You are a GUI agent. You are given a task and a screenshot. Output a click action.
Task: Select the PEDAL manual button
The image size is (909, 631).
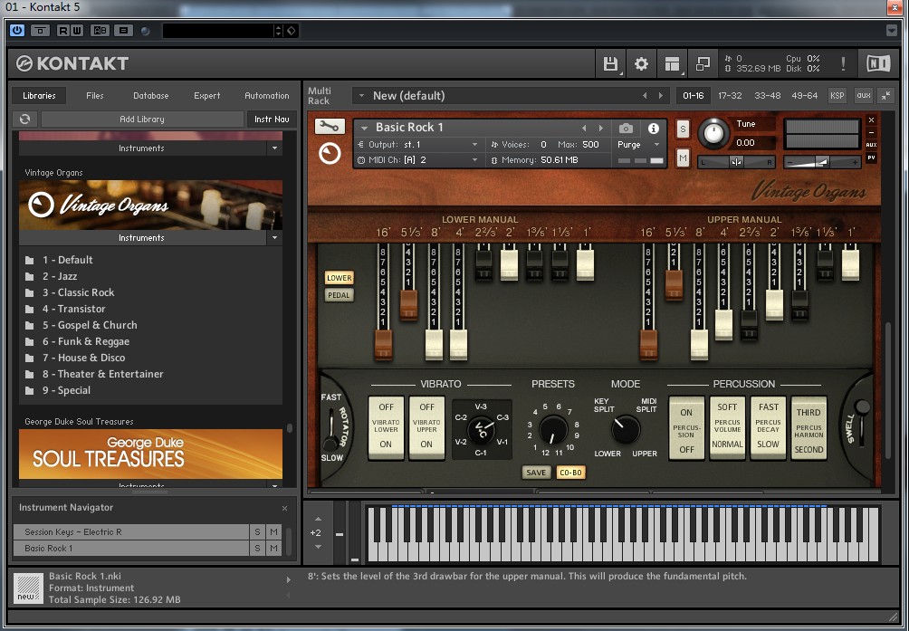pos(340,295)
